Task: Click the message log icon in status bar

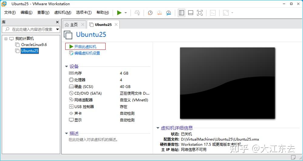Action: click(x=293, y=157)
